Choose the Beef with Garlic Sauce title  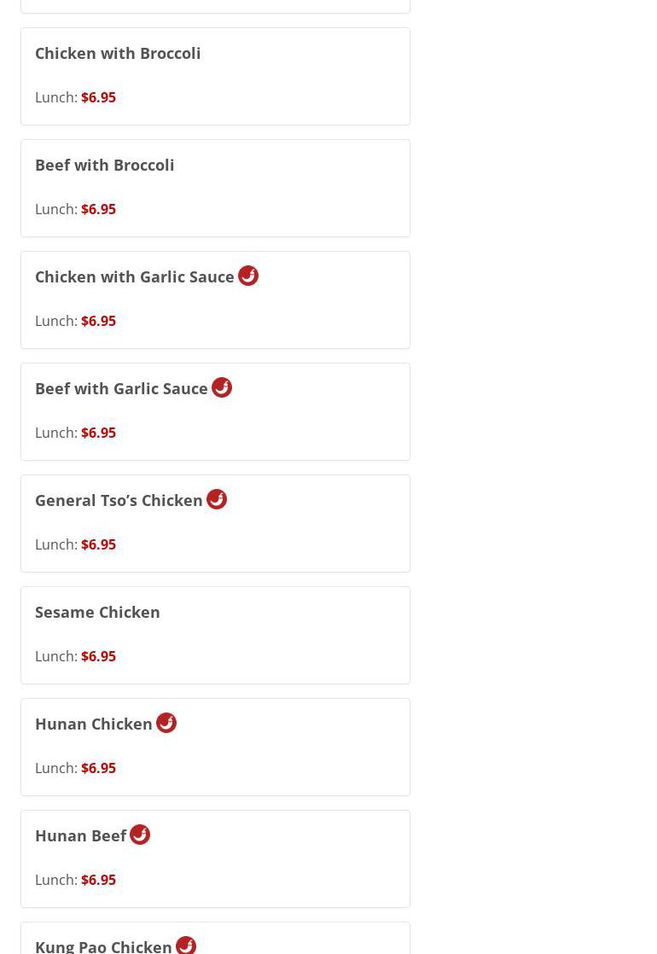pos(121,388)
